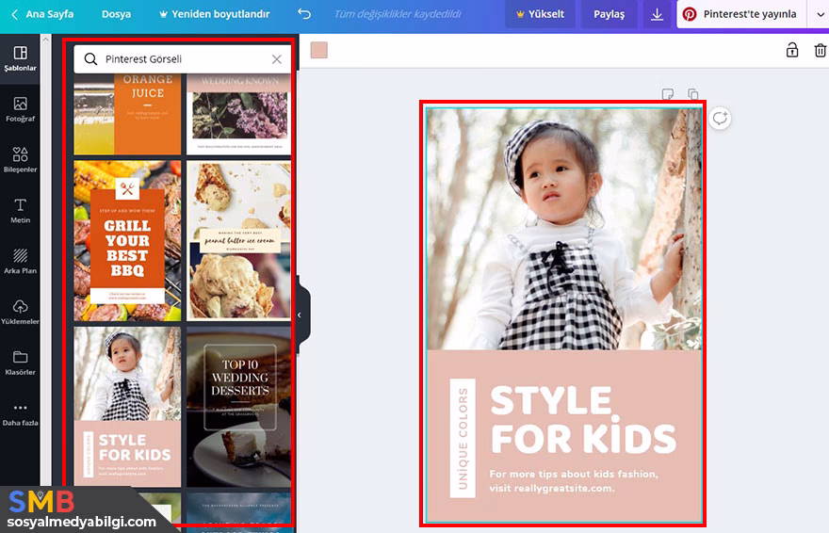Click the template panel scrollbar up arrow

click(46, 40)
